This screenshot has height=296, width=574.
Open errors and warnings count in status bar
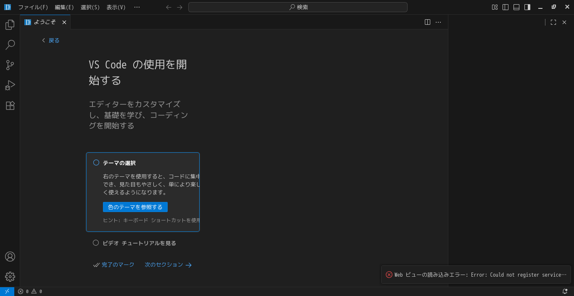(x=30, y=291)
